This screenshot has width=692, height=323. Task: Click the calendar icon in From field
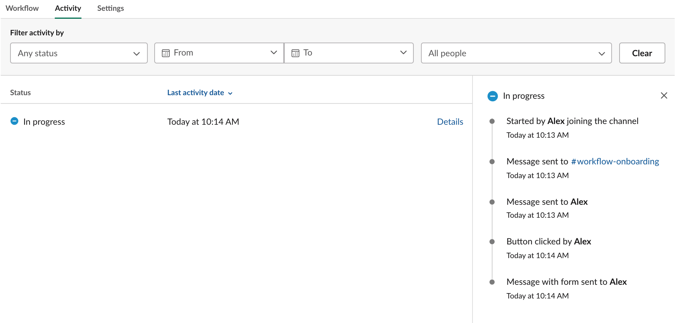coord(166,53)
